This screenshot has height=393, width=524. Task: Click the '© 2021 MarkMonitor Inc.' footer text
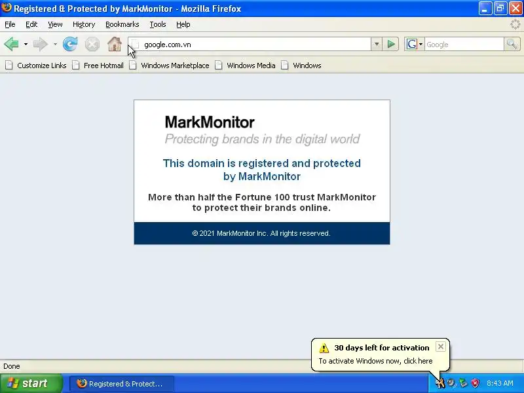pyautogui.click(x=261, y=233)
